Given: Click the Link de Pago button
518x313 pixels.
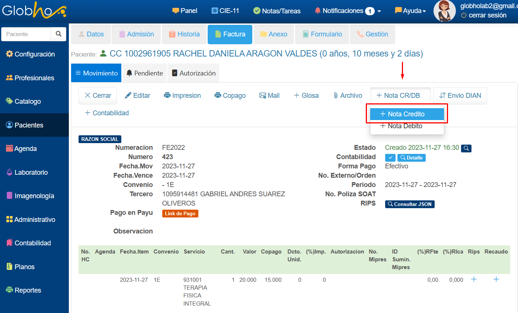Looking at the screenshot, I should [180, 213].
